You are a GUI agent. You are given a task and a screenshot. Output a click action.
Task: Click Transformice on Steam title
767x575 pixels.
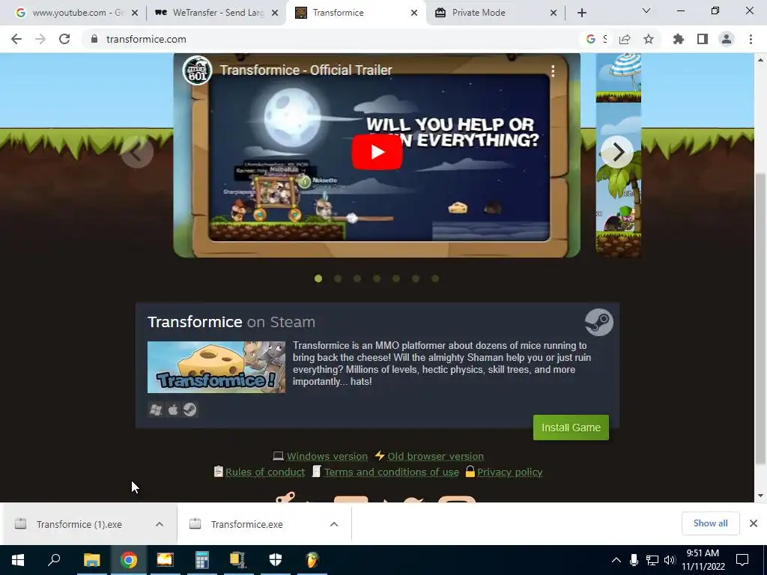tap(231, 322)
